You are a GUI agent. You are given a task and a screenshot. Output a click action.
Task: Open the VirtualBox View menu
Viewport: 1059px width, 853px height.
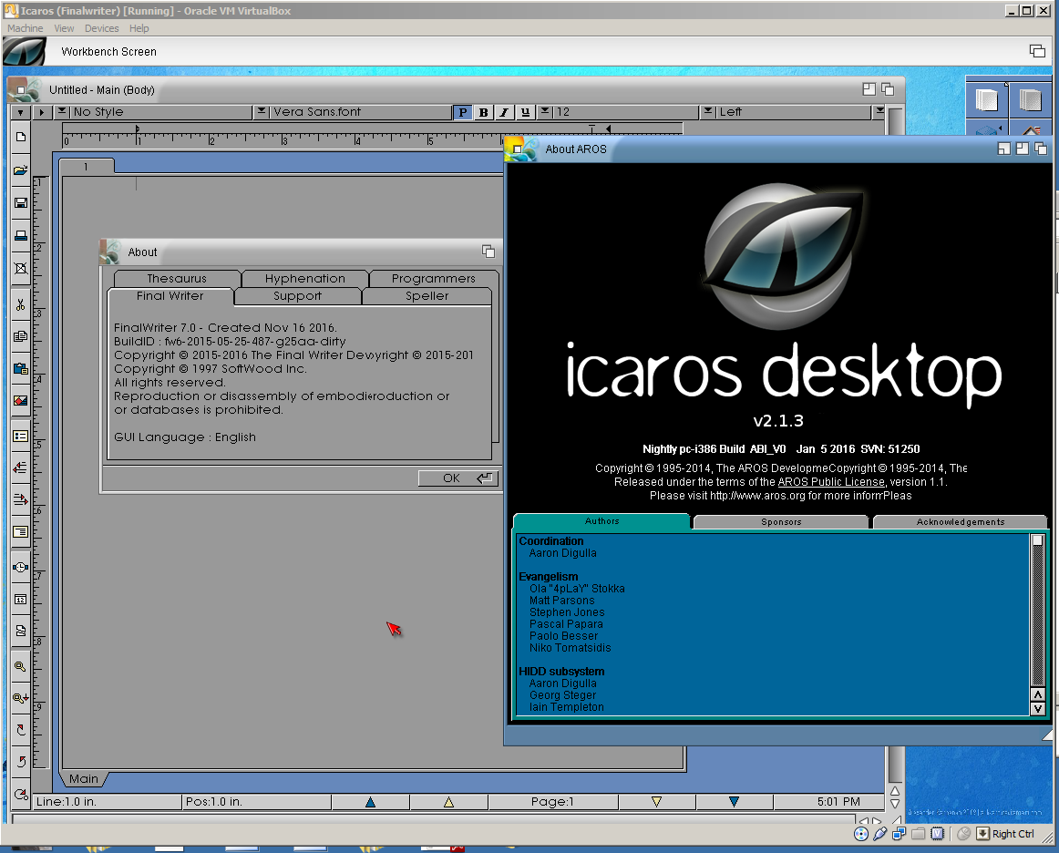64,28
